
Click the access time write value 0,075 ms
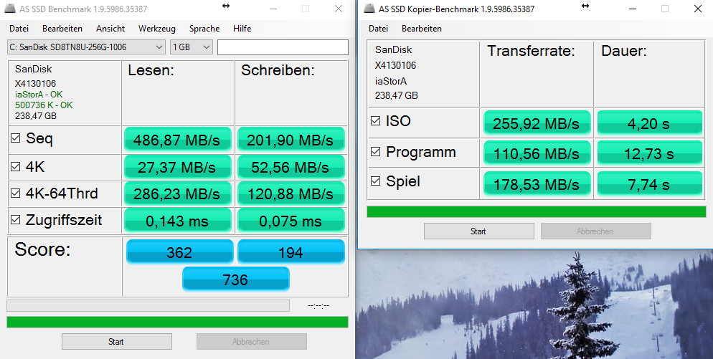tap(291, 221)
